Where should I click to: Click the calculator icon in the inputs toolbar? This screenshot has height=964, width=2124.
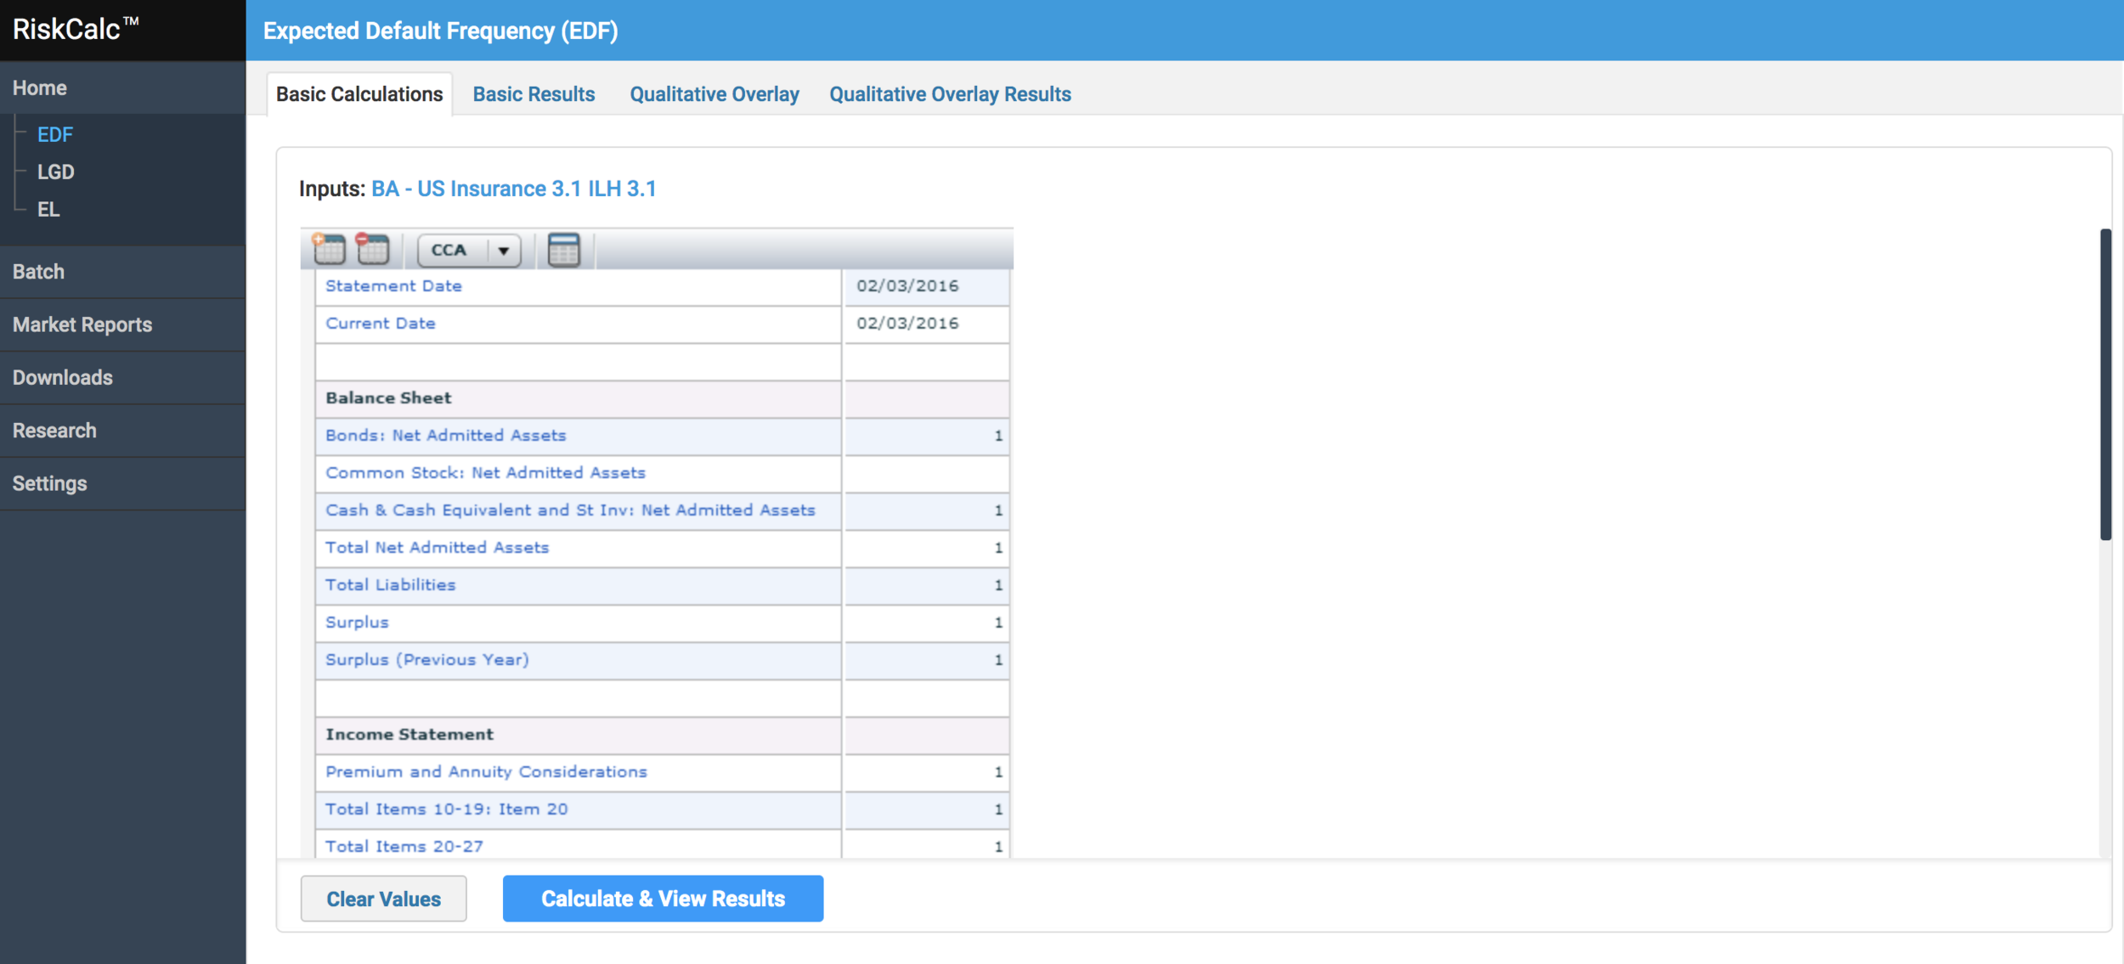coord(564,250)
